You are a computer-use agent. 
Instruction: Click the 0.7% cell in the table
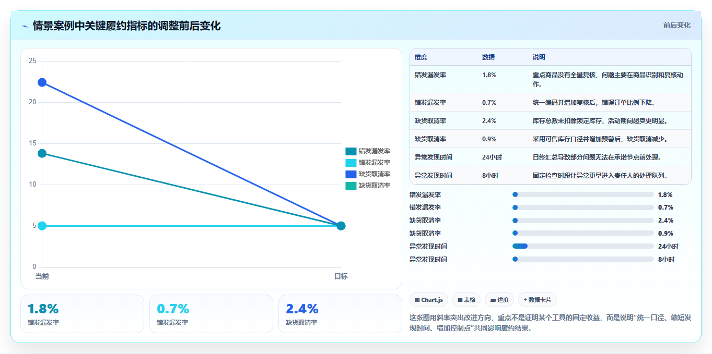(x=489, y=103)
